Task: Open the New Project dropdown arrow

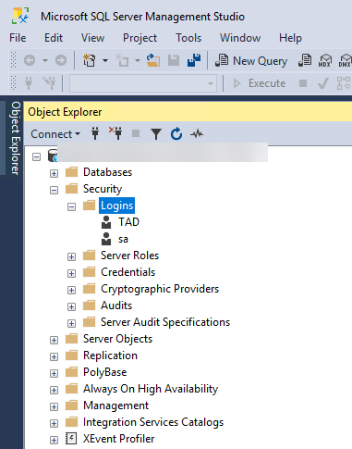Action: [x=105, y=60]
